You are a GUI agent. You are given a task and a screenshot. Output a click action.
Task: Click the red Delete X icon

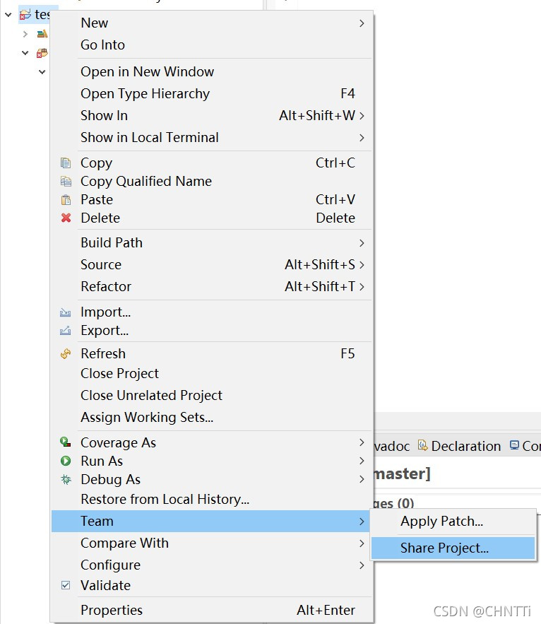66,218
